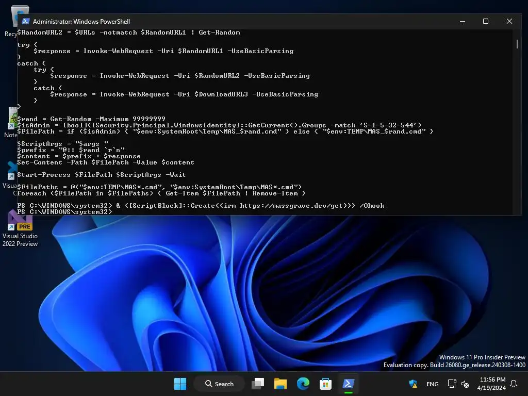The height and width of the screenshot is (396, 528).
Task: Click the '$RandomURL2 = $URLs -notmatch' line
Action: (x=128, y=32)
